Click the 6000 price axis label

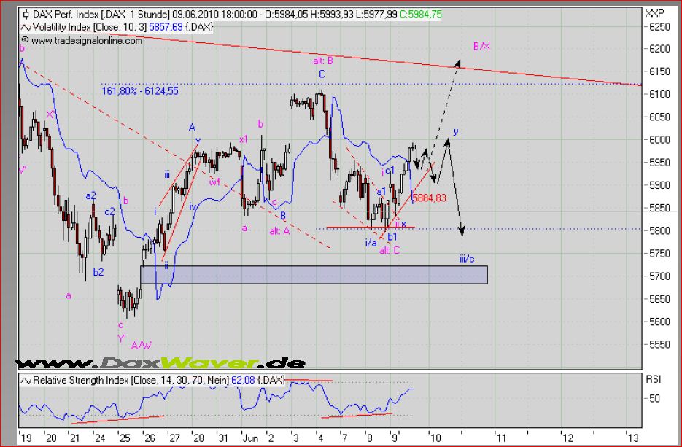(660, 140)
